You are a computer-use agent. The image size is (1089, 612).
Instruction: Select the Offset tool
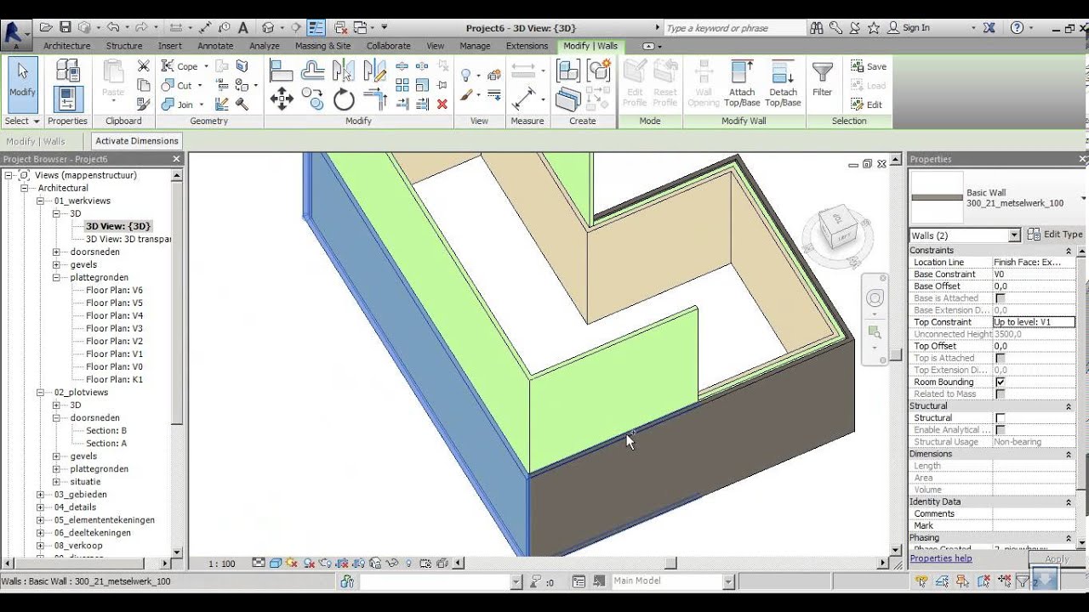pos(313,71)
